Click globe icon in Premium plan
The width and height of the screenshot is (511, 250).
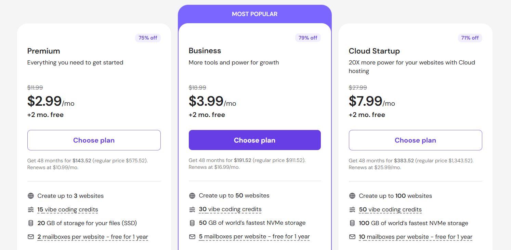click(31, 196)
